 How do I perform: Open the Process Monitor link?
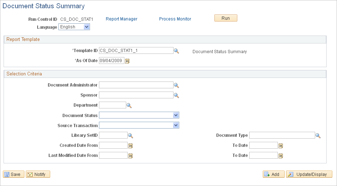175,19
